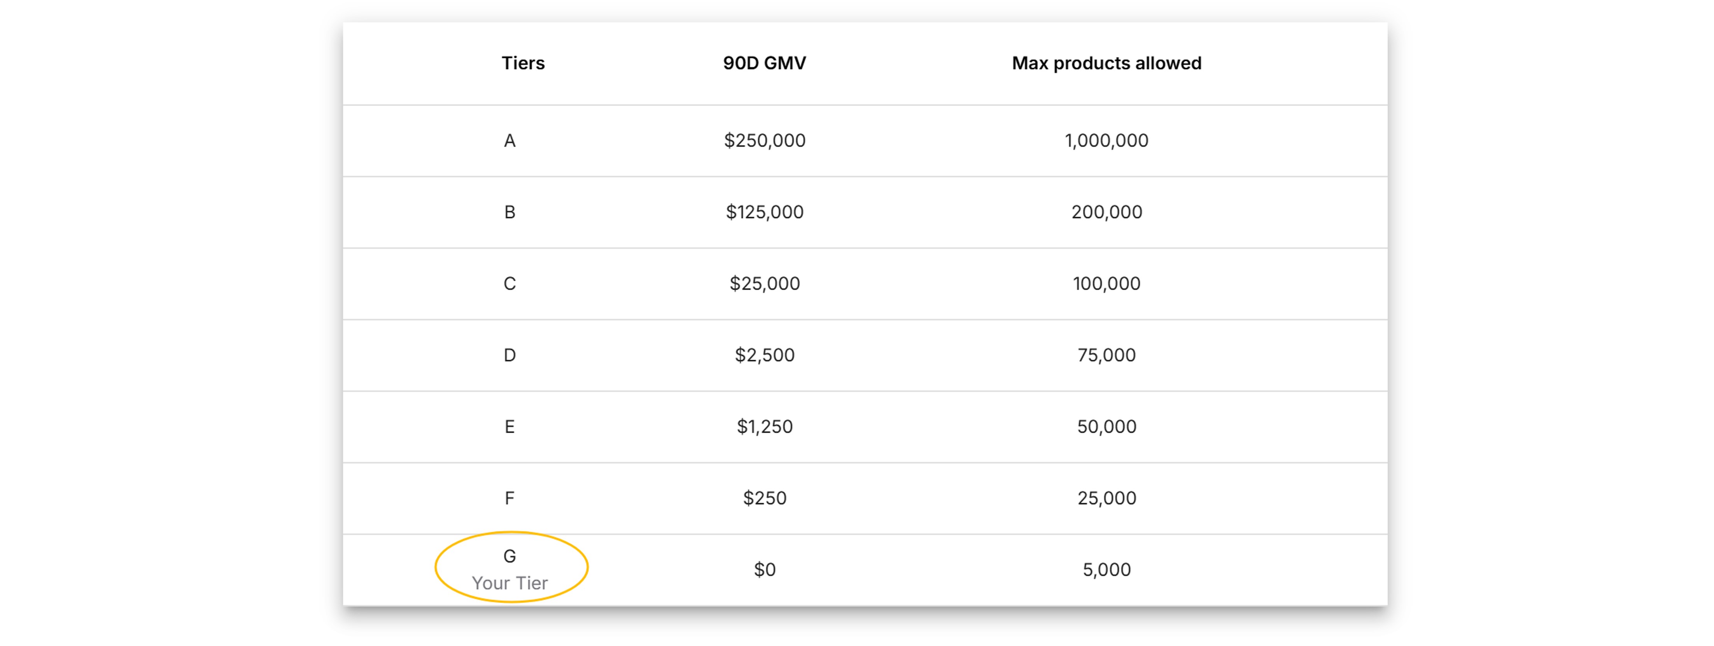Select the '200,000' max products cell
The height and width of the screenshot is (646, 1714).
1106,212
